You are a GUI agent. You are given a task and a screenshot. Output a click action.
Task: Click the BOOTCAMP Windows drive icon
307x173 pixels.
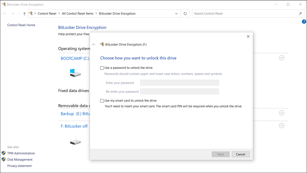[75, 73]
